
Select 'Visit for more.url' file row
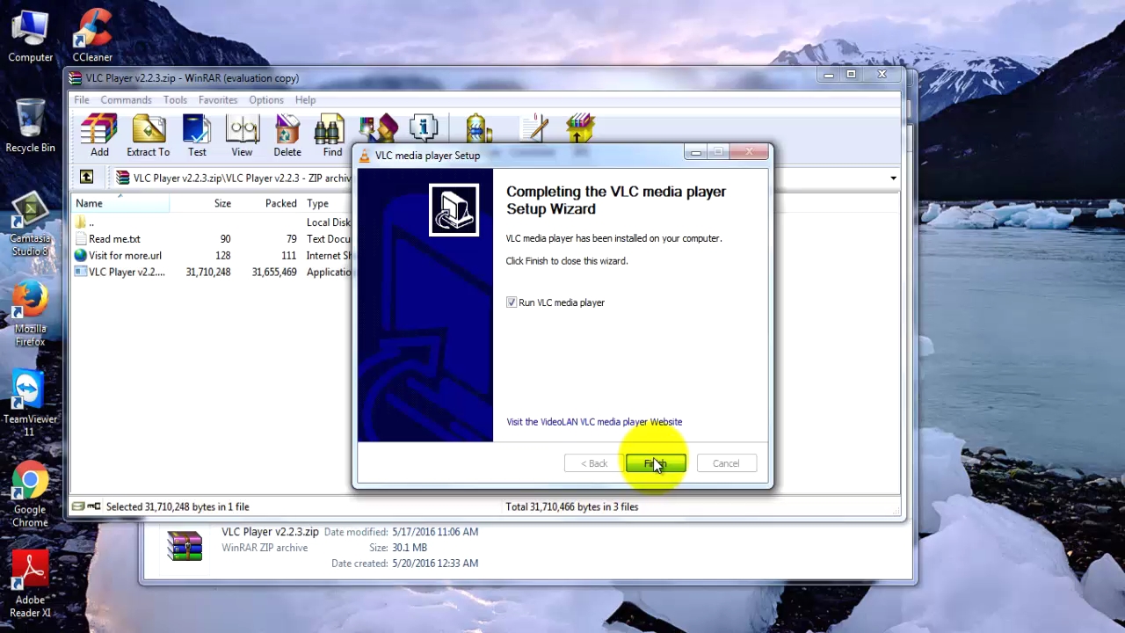click(x=211, y=256)
